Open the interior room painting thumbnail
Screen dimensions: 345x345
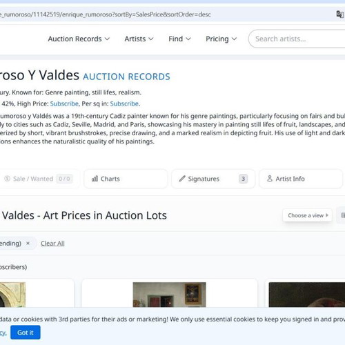click(x=170, y=295)
